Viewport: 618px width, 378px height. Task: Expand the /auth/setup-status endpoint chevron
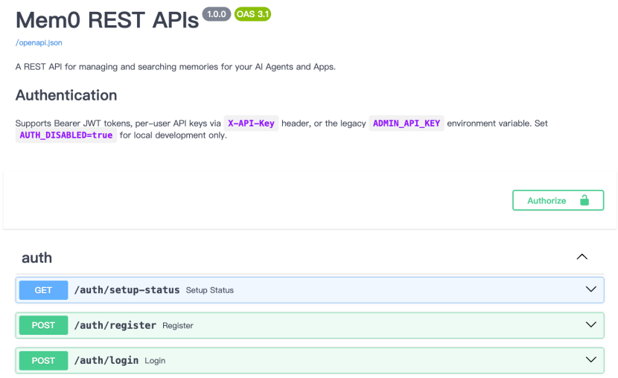(x=590, y=289)
